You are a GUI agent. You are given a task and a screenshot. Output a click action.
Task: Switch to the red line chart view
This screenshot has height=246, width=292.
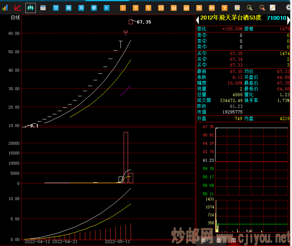click(18, 8)
